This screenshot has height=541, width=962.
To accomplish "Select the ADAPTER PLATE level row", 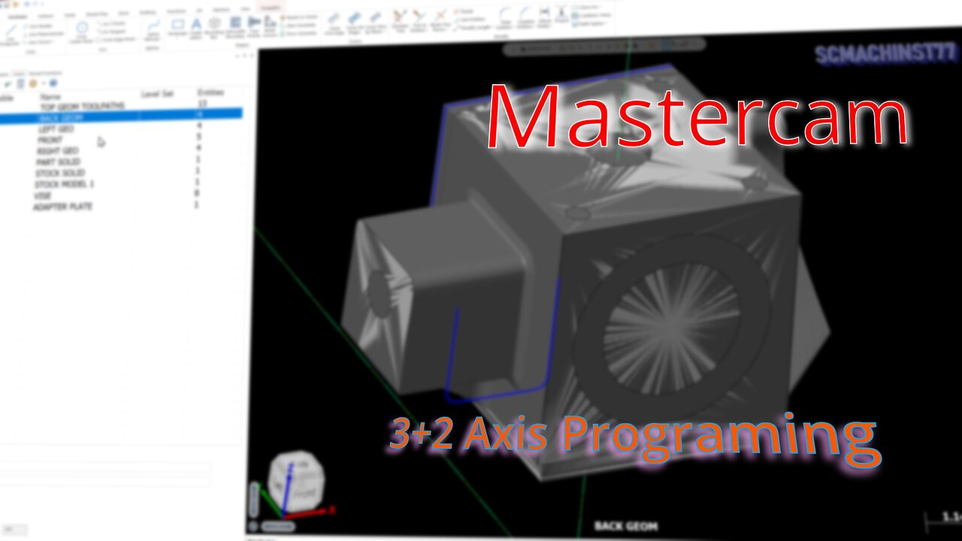I will tap(120, 206).
